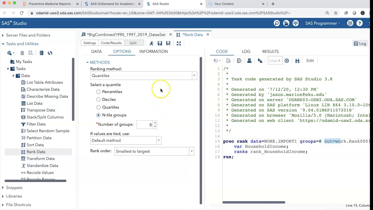Click the New task icon in Tasks pane

[10, 53]
